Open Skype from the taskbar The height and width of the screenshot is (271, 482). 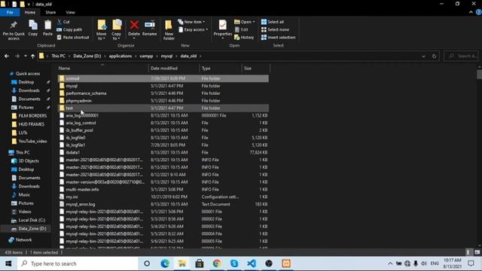coord(234,263)
